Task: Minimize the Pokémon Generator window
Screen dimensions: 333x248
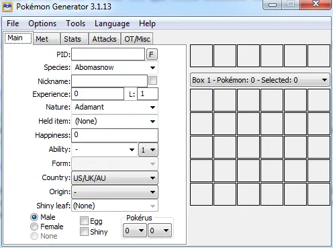Action: pos(273,5)
